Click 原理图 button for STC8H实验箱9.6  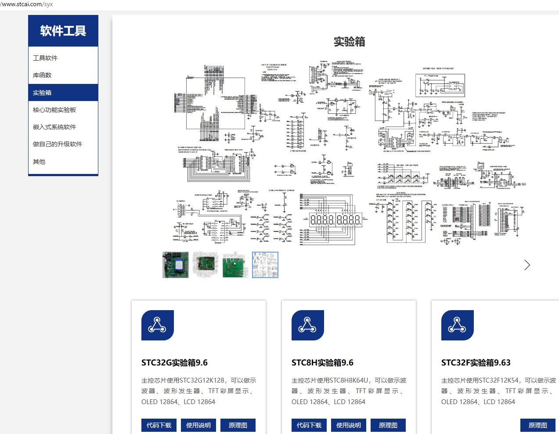tap(388, 425)
